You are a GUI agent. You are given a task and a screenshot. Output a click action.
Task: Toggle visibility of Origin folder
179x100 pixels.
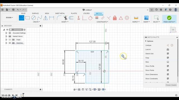(10, 40)
